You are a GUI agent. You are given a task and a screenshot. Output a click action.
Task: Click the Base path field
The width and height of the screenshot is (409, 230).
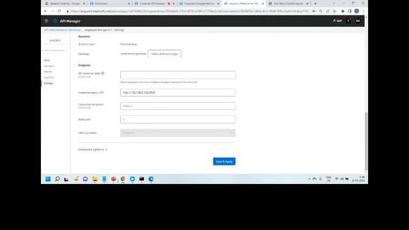[x=178, y=119]
